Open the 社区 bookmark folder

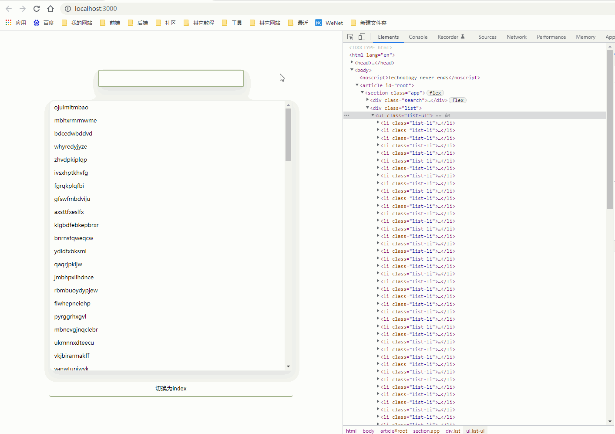point(166,23)
